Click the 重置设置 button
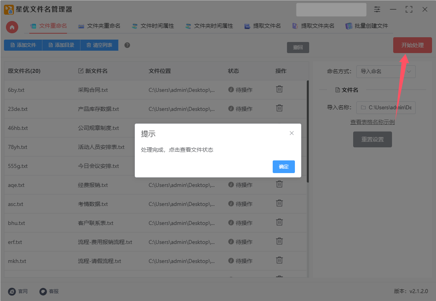The image size is (436, 301). pos(372,139)
